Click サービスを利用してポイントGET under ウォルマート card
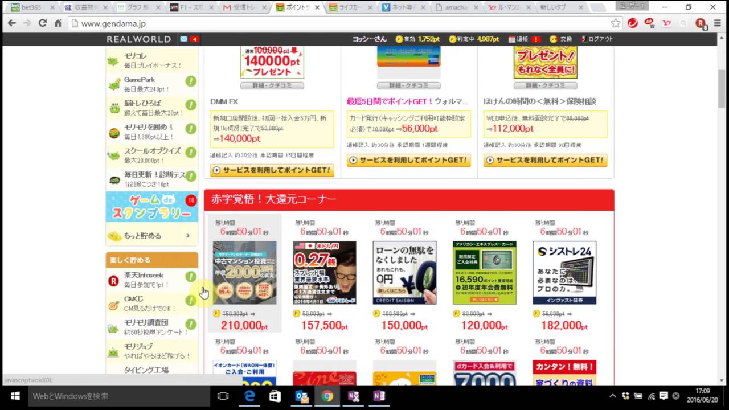This screenshot has height=410, width=729. point(409,161)
